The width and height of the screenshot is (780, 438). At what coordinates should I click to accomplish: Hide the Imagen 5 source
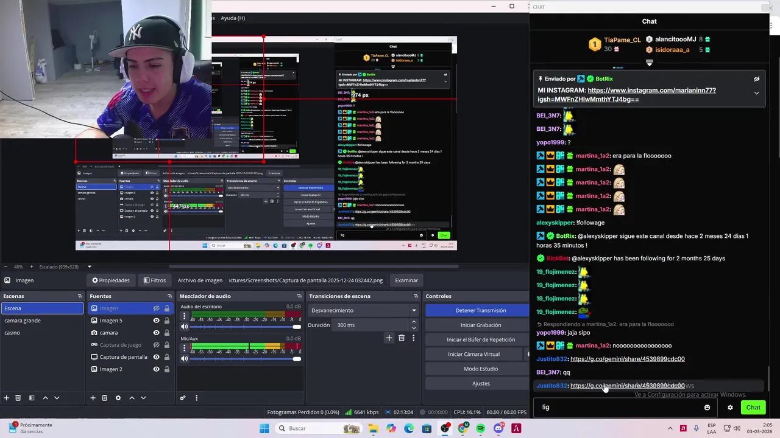click(x=157, y=321)
